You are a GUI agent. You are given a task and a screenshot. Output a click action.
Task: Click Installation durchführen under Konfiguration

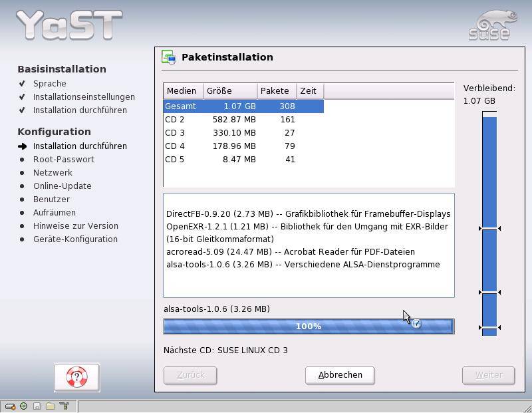(80, 146)
